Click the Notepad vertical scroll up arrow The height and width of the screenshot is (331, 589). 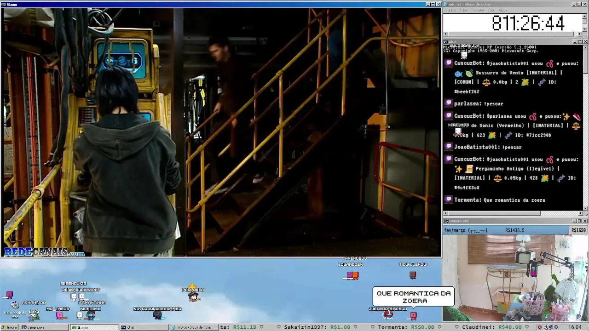pyautogui.click(x=585, y=16)
